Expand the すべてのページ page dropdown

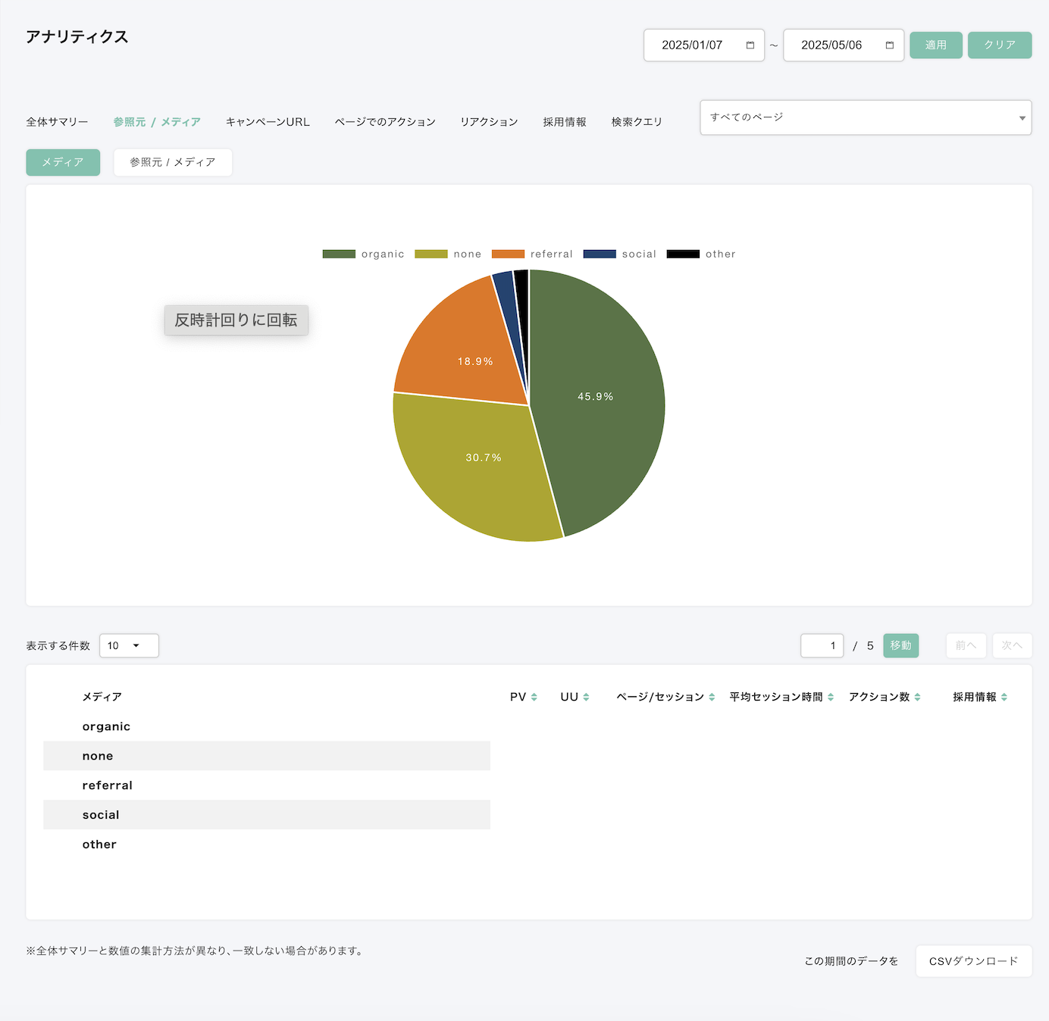click(x=866, y=117)
